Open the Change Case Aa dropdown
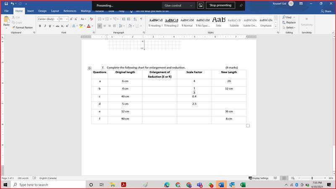This screenshot has width=336, height=189. pos(83,19)
